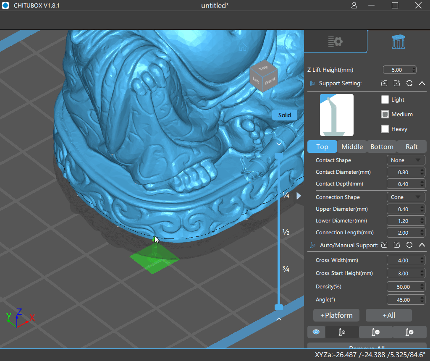Click the Left face of view cube
Image resolution: width=430 pixels, height=361 pixels.
[256, 80]
